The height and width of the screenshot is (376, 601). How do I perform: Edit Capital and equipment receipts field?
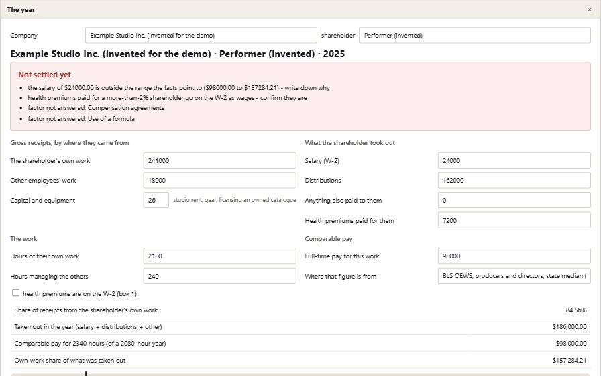point(156,200)
